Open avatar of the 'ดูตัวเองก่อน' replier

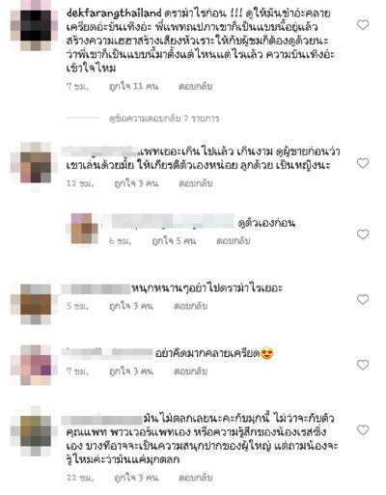[x=82, y=229]
